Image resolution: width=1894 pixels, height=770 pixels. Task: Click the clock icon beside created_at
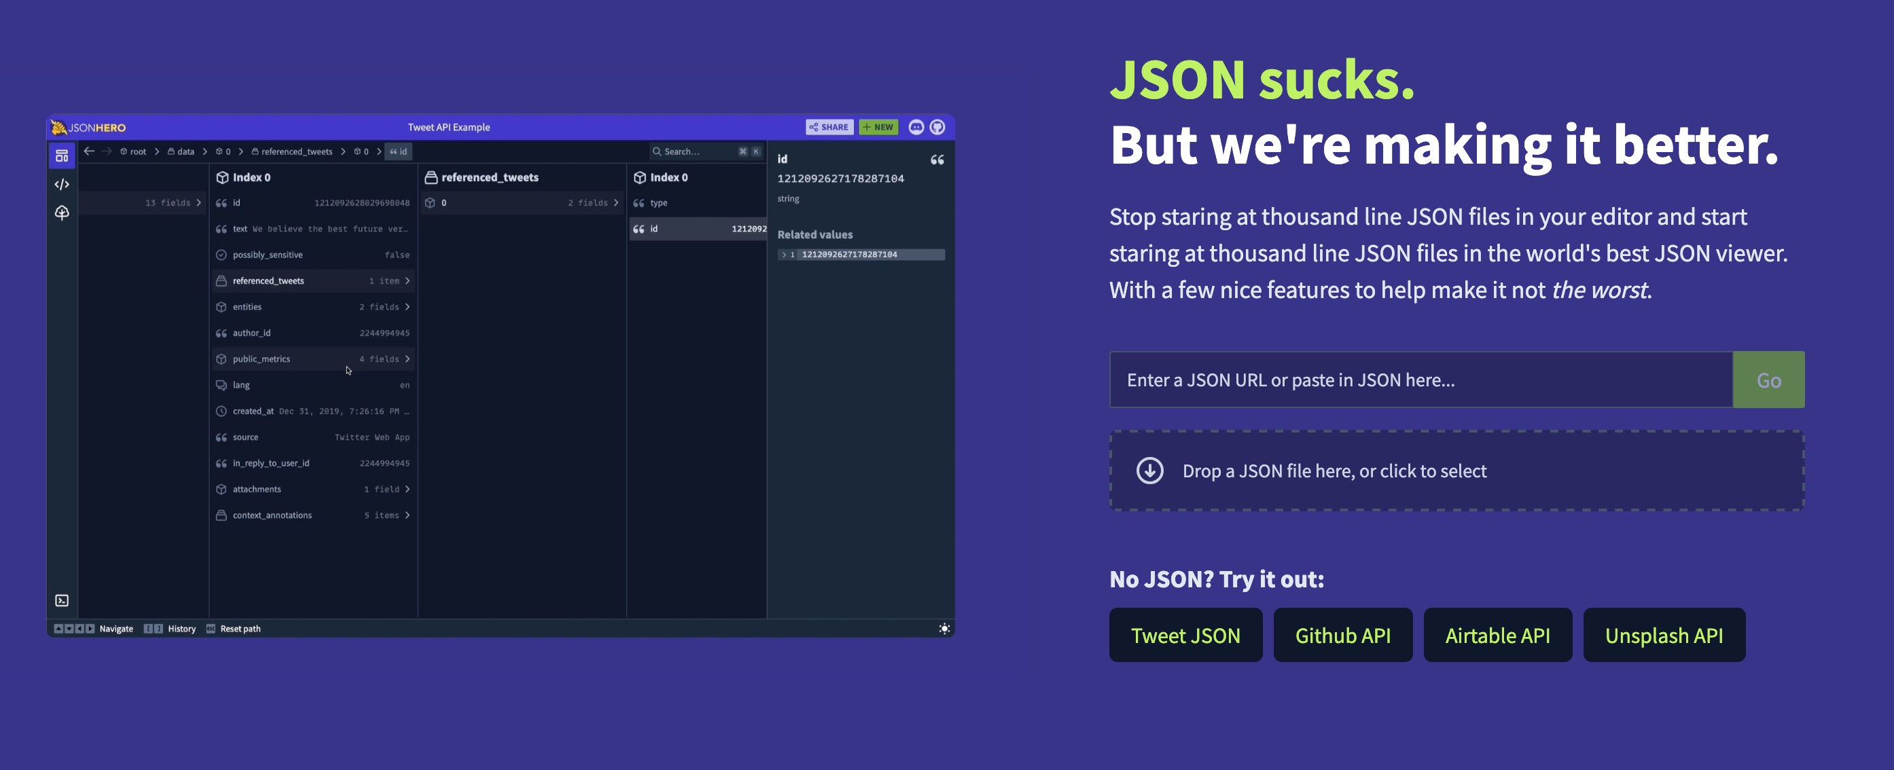pyautogui.click(x=221, y=411)
